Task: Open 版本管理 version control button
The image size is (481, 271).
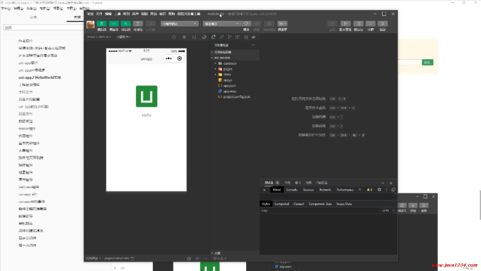Action: (x=345, y=24)
